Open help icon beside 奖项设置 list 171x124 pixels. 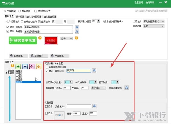pyautogui.click(x=13, y=66)
